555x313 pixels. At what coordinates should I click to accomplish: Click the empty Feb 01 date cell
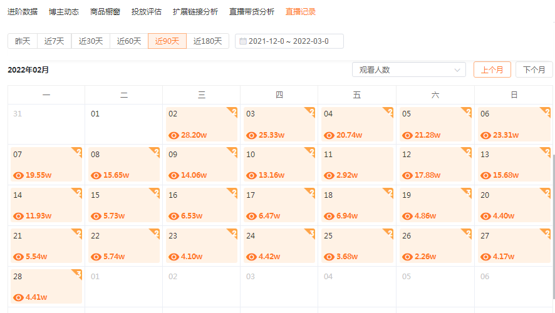pyautogui.click(x=123, y=124)
